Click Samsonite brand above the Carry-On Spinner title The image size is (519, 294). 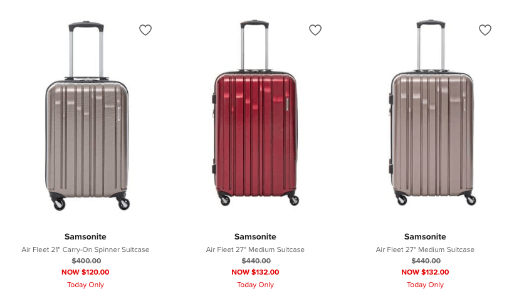(85, 237)
